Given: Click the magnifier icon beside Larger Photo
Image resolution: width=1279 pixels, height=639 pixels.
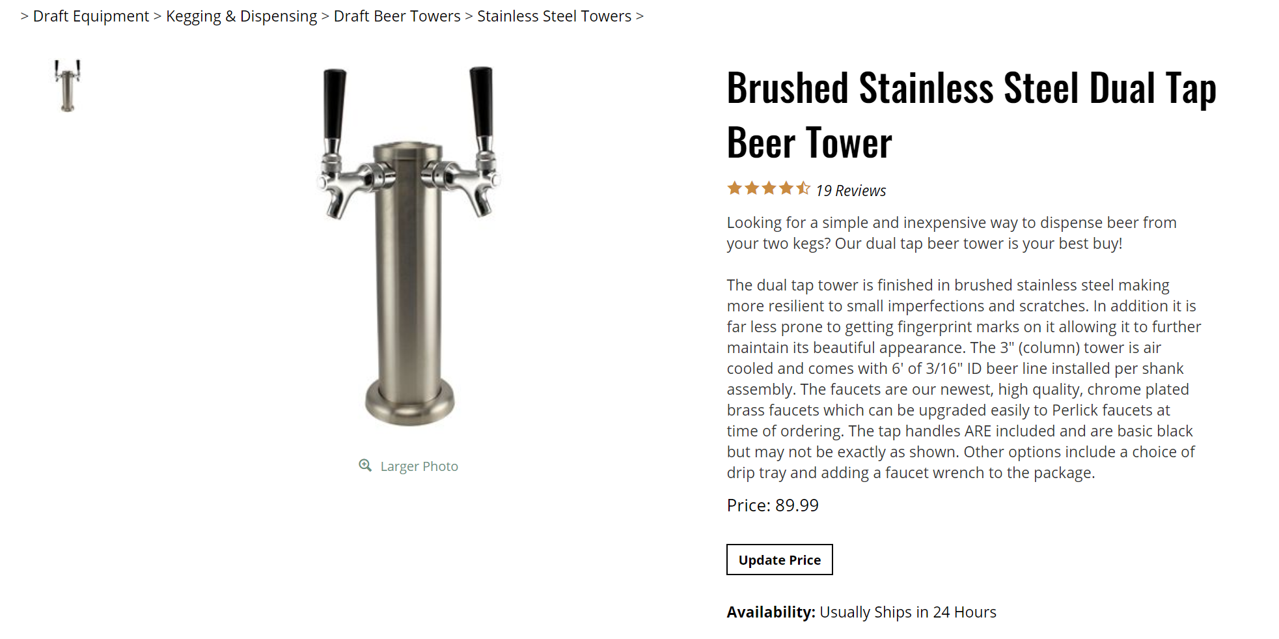Looking at the screenshot, I should [365, 465].
